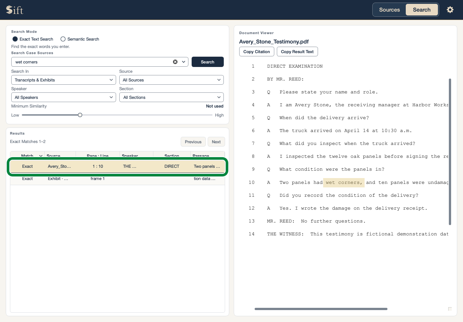Switch to the Search tab in header
The image size is (463, 322).
[x=422, y=10]
